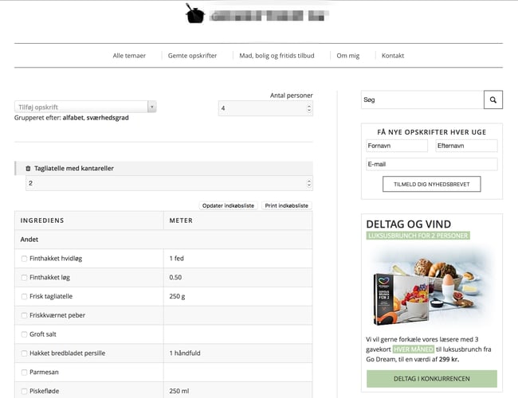518x398 pixels.
Task: Click the alfabet, sværhedsgrad grouping text
Action: tap(96, 118)
